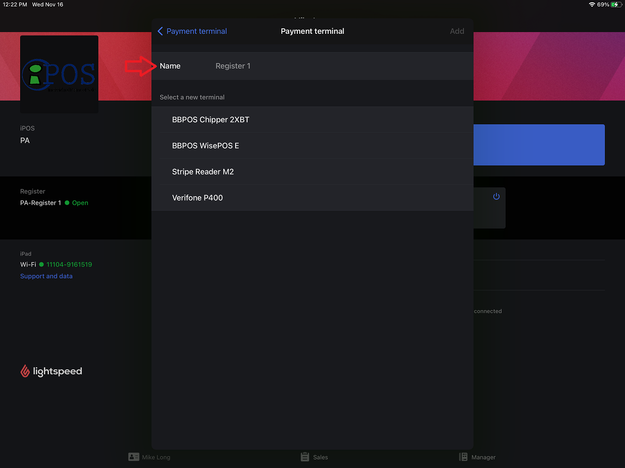This screenshot has width=625, height=468.
Task: Click the PA-Register 1 label
Action: [40, 203]
